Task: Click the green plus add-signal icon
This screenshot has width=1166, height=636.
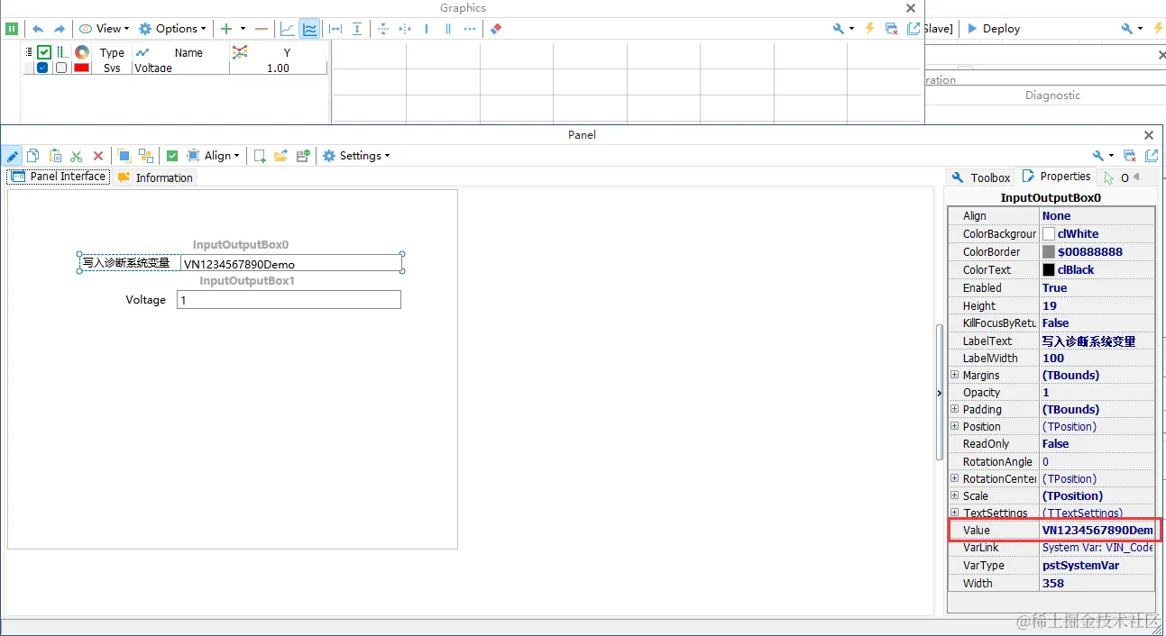Action: [226, 29]
